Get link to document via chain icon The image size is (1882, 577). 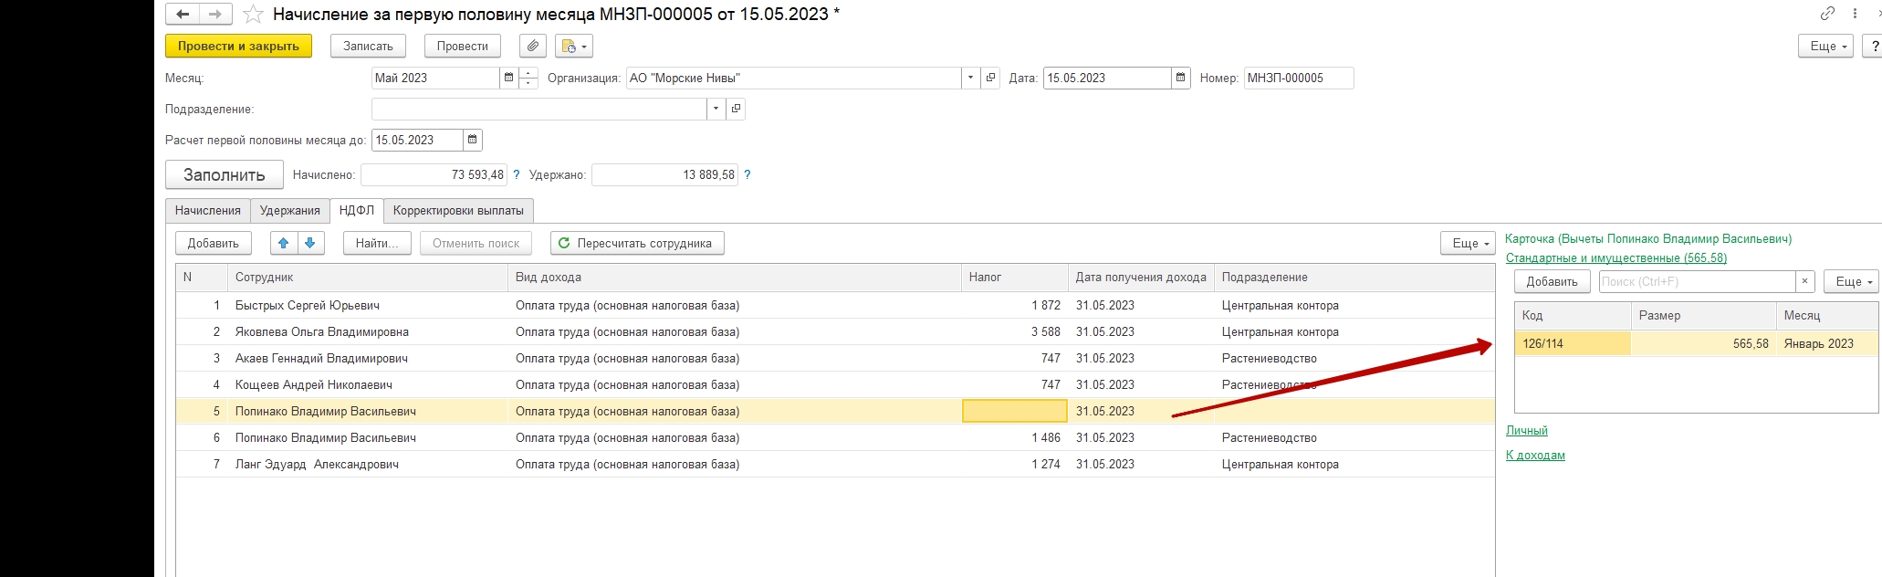coord(1827,14)
